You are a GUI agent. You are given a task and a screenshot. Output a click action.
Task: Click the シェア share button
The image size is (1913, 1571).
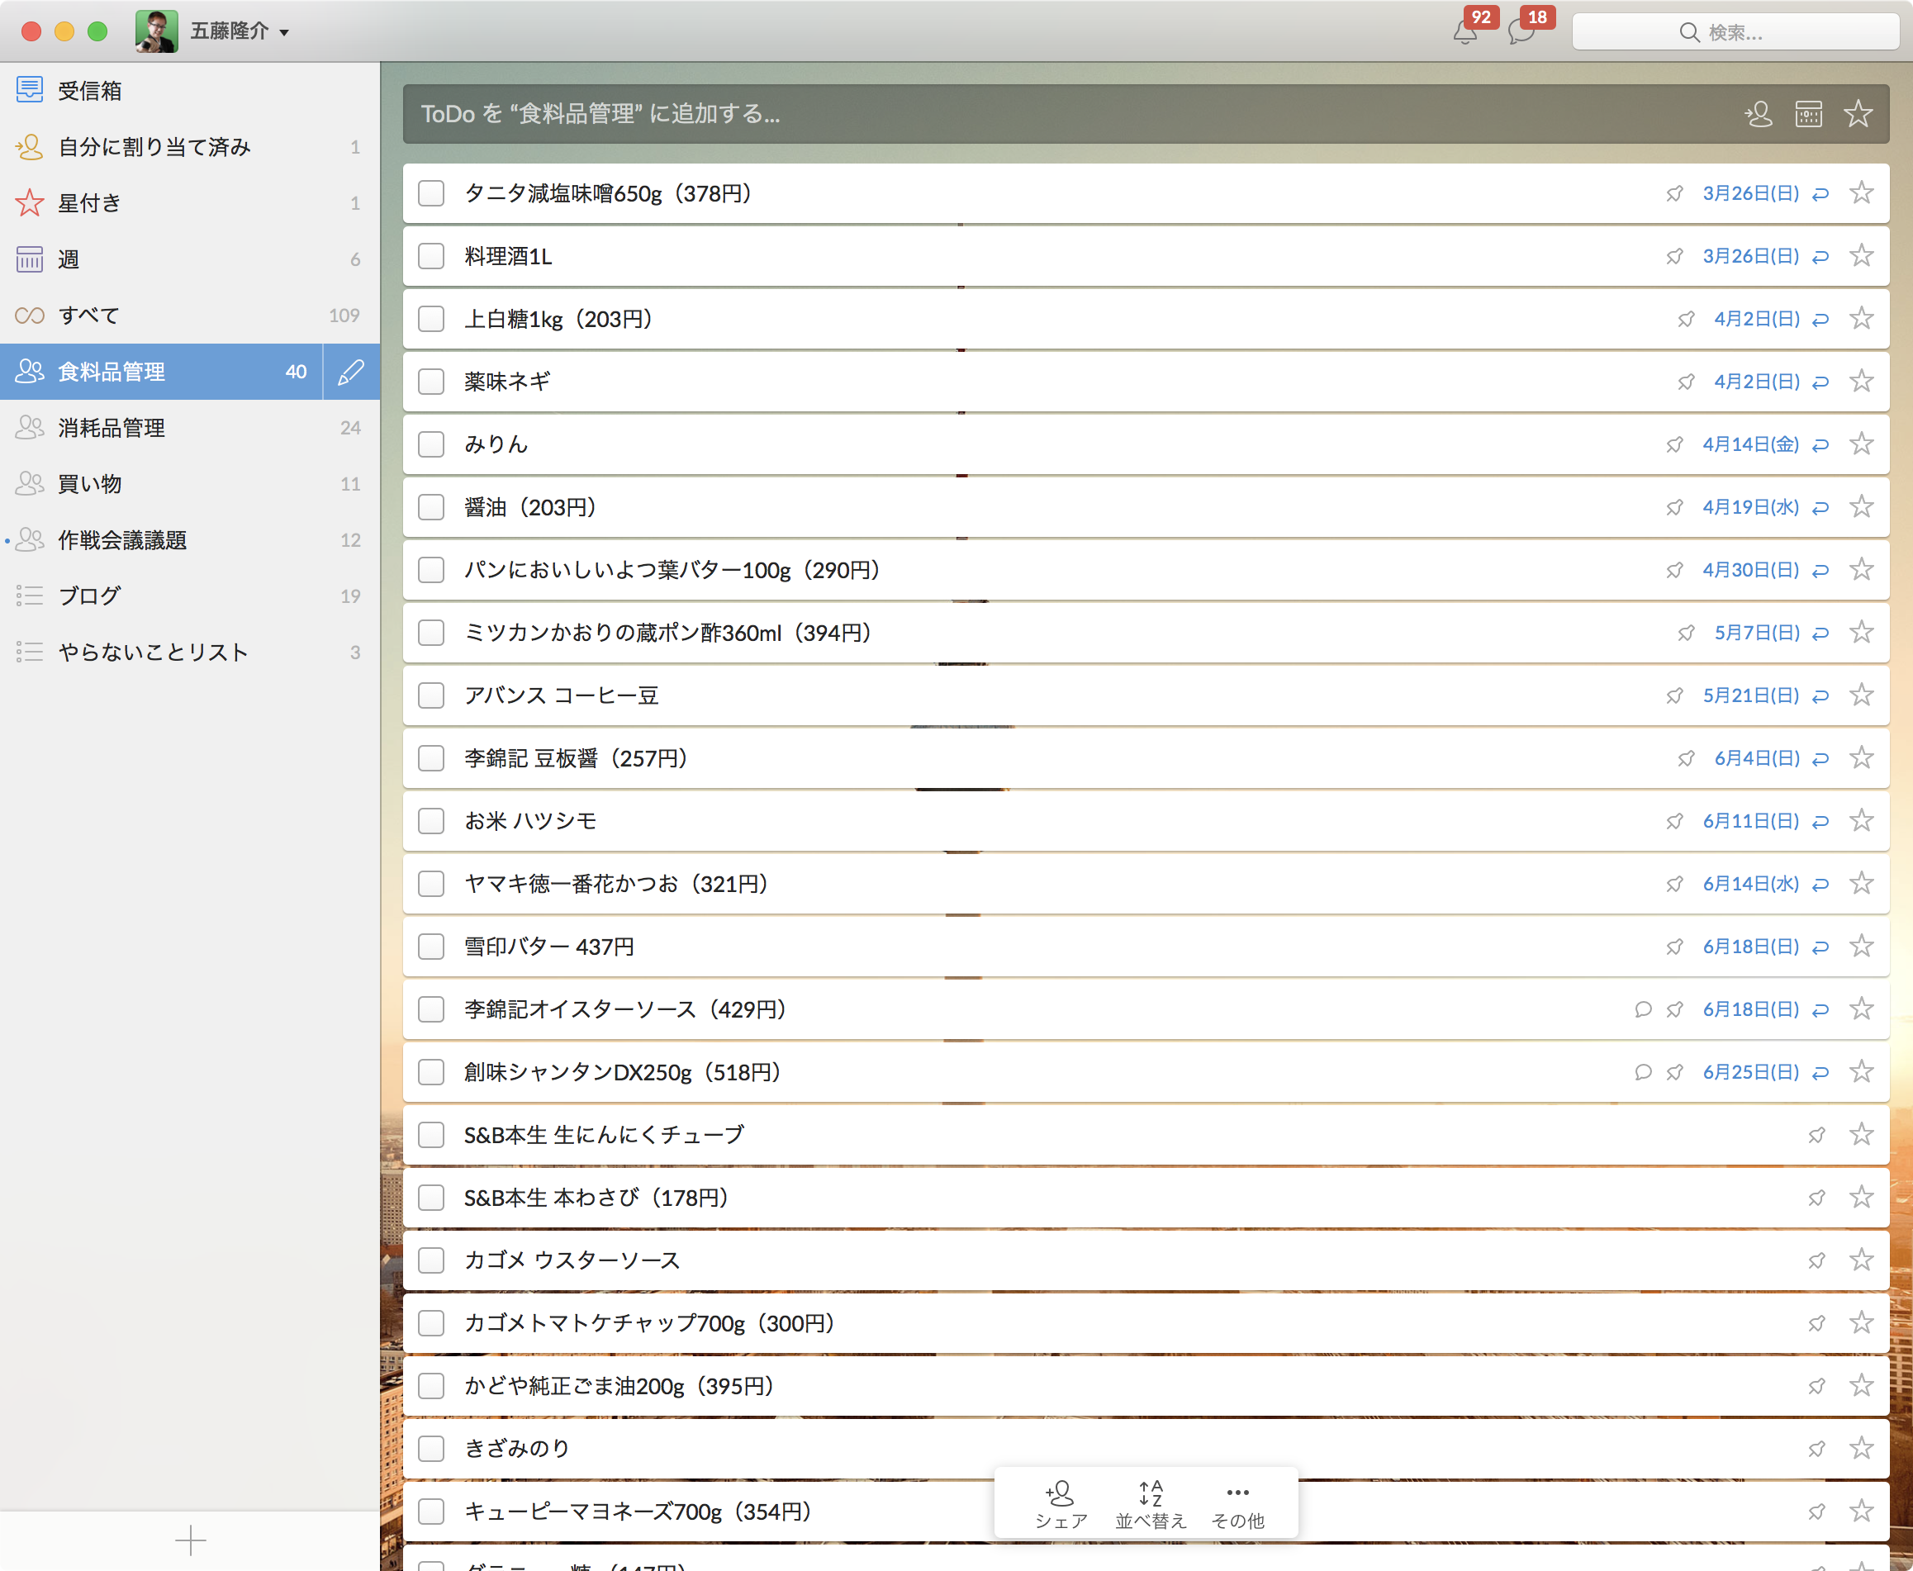[x=1061, y=1504]
